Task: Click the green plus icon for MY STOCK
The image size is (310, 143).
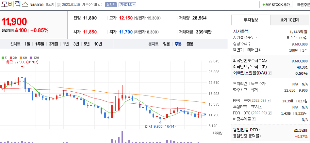Action: [x=263, y=5]
